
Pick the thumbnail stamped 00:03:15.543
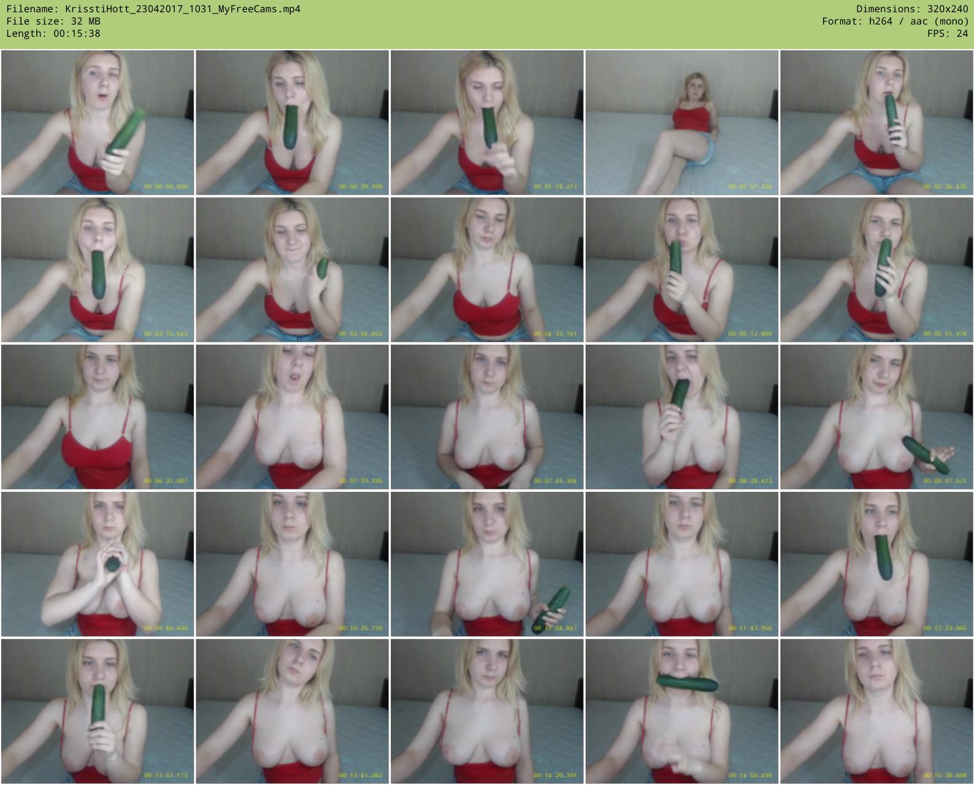[98, 270]
